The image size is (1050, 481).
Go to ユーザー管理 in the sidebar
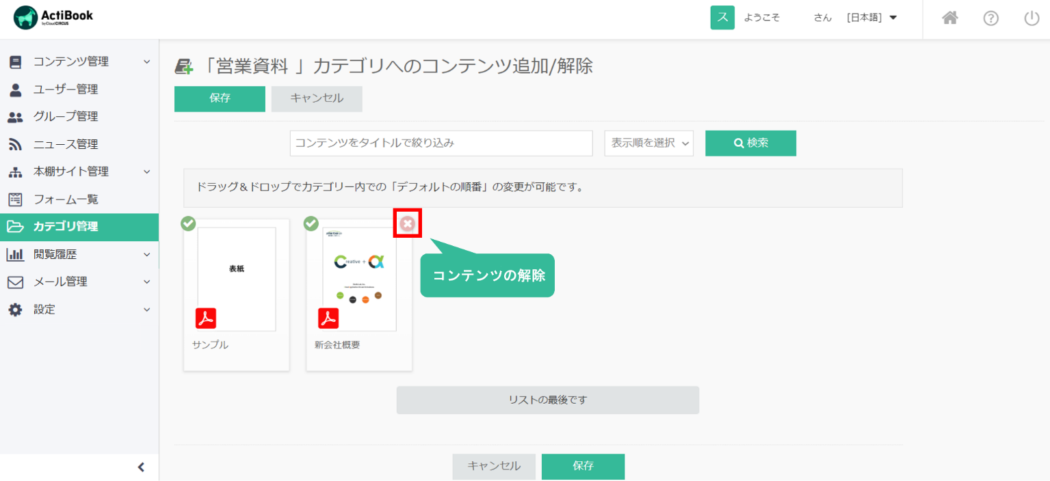[x=66, y=90]
